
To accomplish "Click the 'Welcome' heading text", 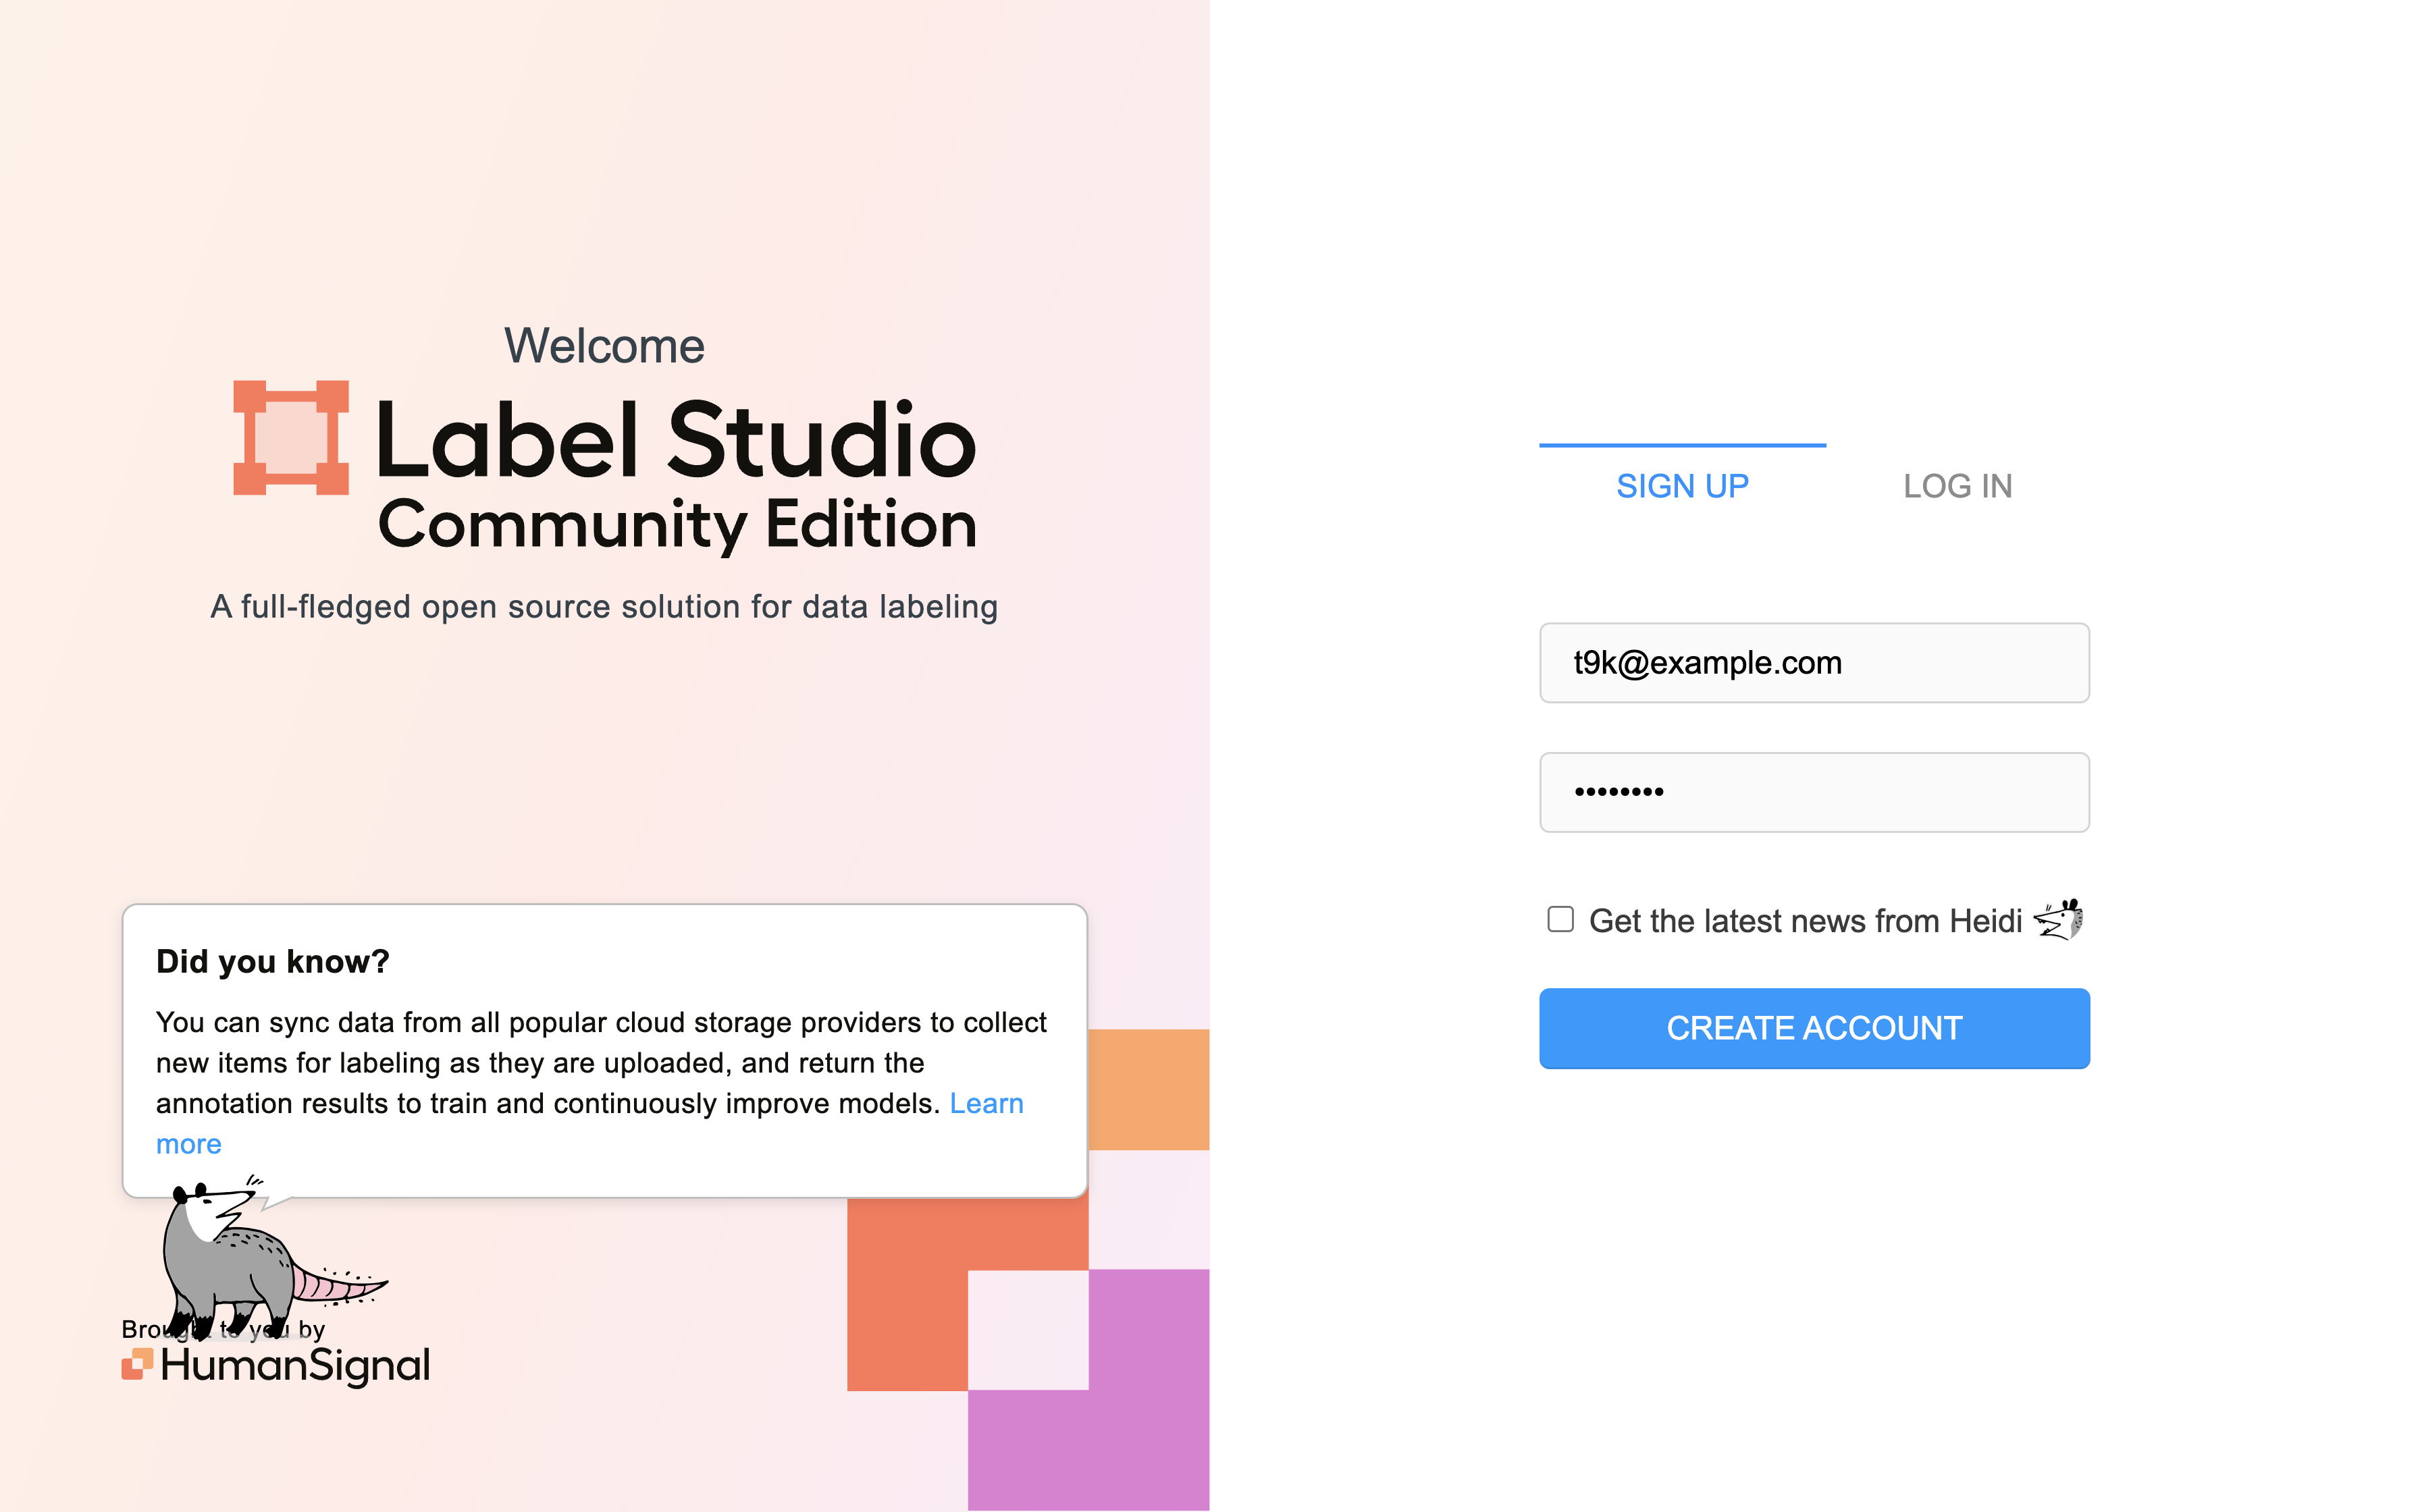I will [x=604, y=346].
